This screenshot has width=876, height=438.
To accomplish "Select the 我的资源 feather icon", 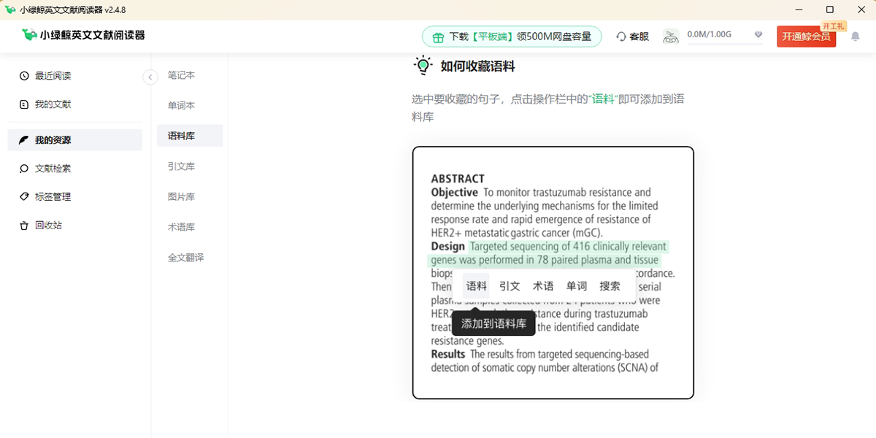I will (x=23, y=139).
